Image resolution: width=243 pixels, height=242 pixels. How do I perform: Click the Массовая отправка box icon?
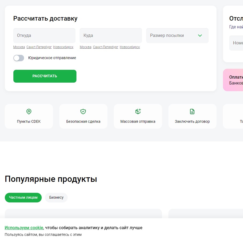(x=138, y=111)
